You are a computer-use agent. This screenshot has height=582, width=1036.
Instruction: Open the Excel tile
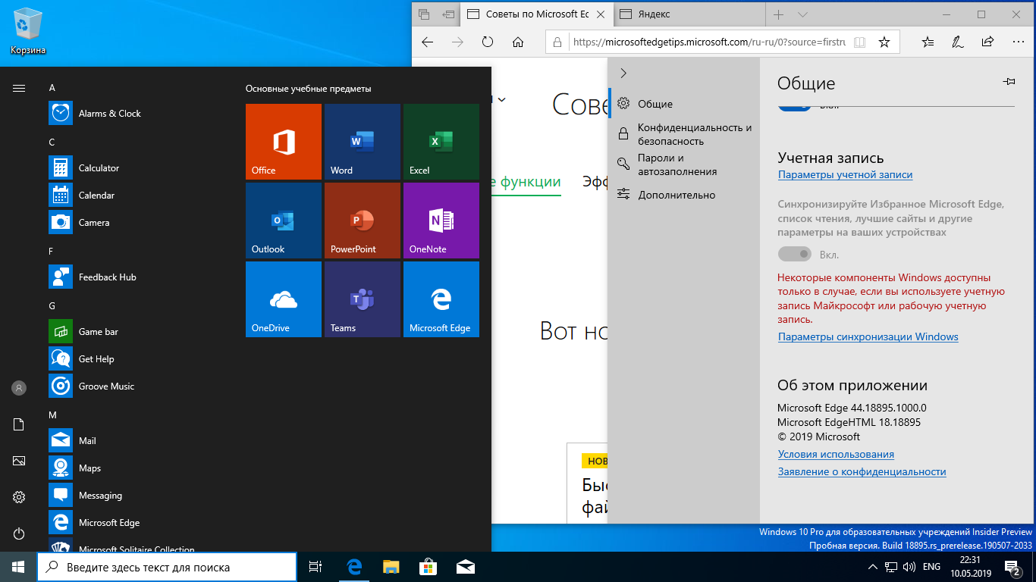[441, 142]
